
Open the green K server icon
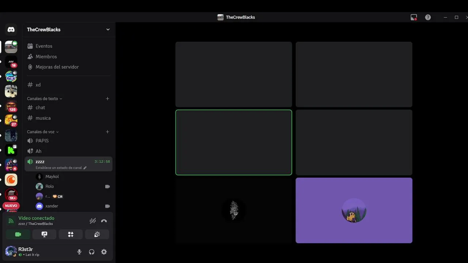[11, 150]
